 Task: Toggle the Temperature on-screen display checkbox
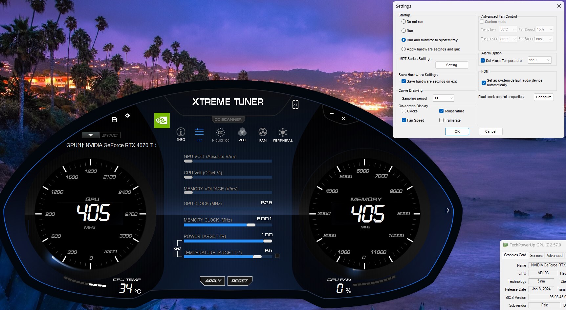tap(441, 111)
